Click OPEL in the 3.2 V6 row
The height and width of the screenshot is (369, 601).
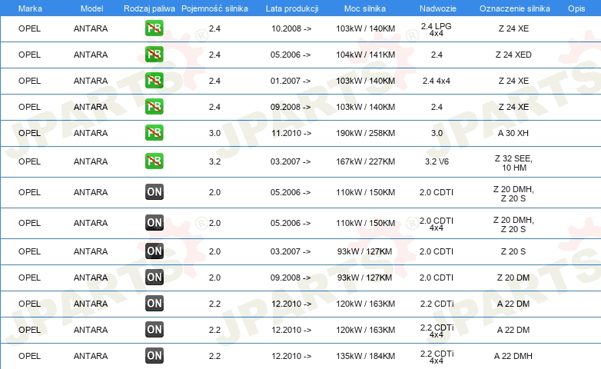point(29,161)
